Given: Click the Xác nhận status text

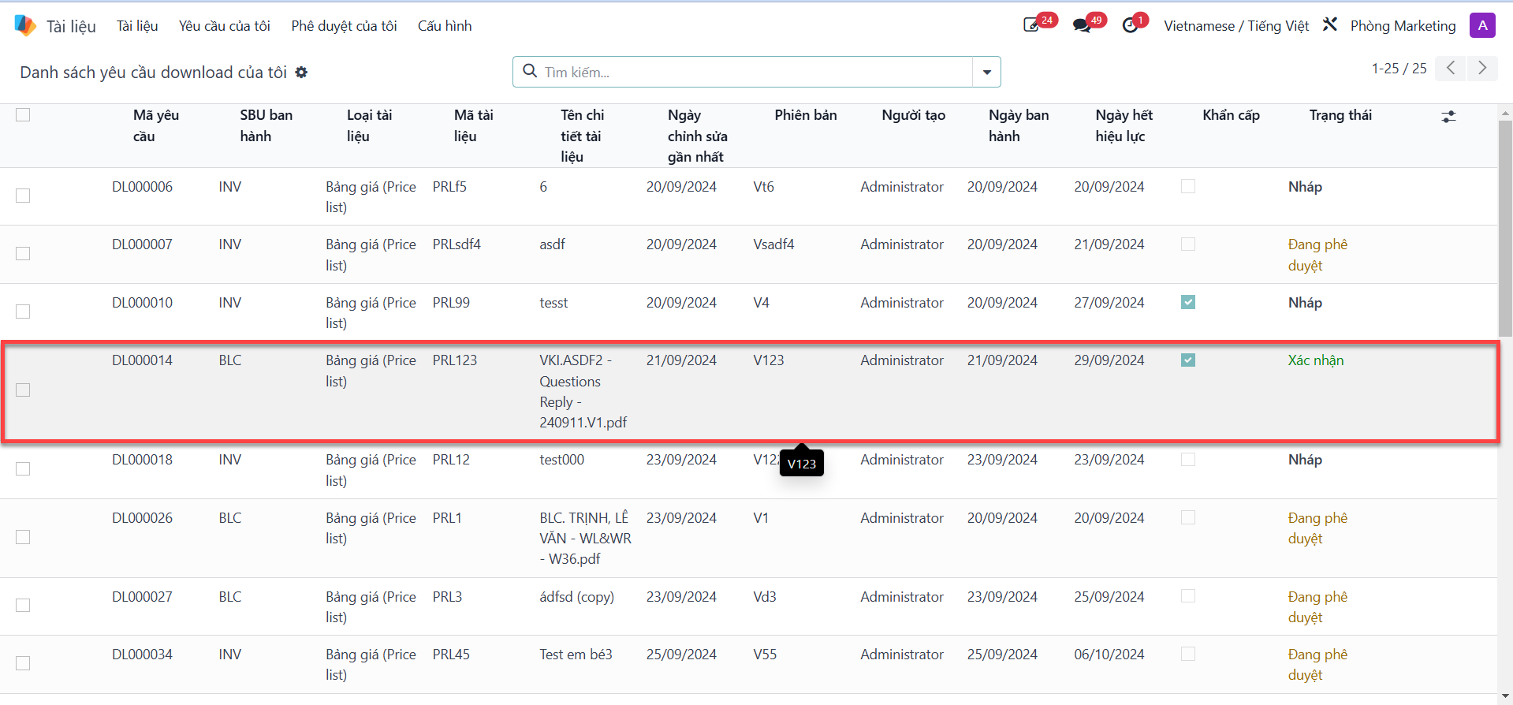Looking at the screenshot, I should click(x=1315, y=360).
